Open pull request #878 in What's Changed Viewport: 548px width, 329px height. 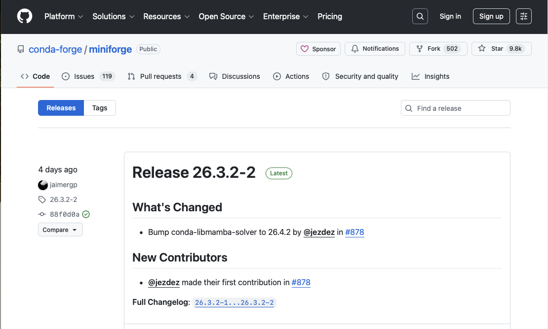click(x=355, y=232)
